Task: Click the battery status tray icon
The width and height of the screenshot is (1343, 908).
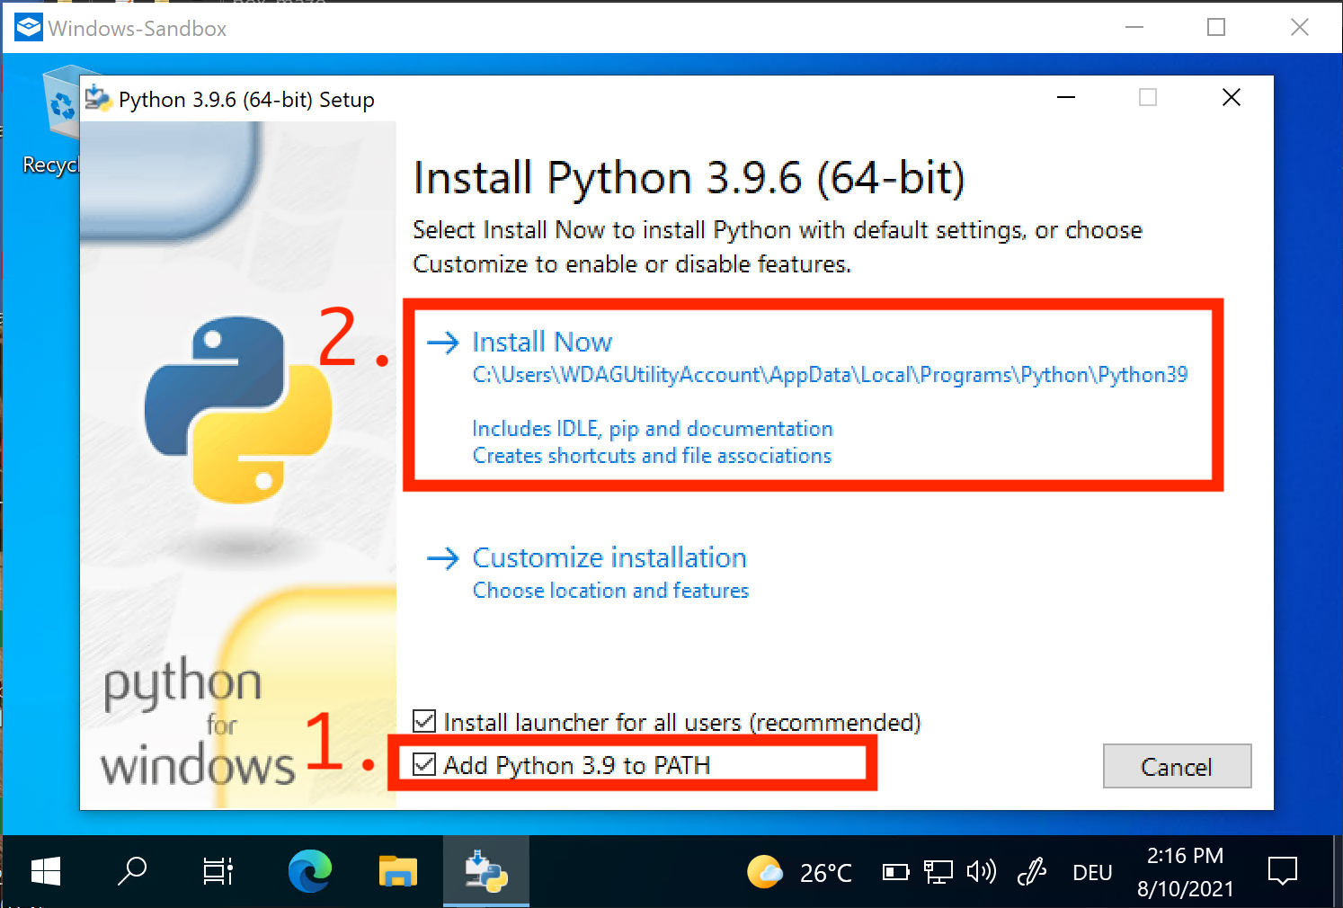Action: pos(895,872)
